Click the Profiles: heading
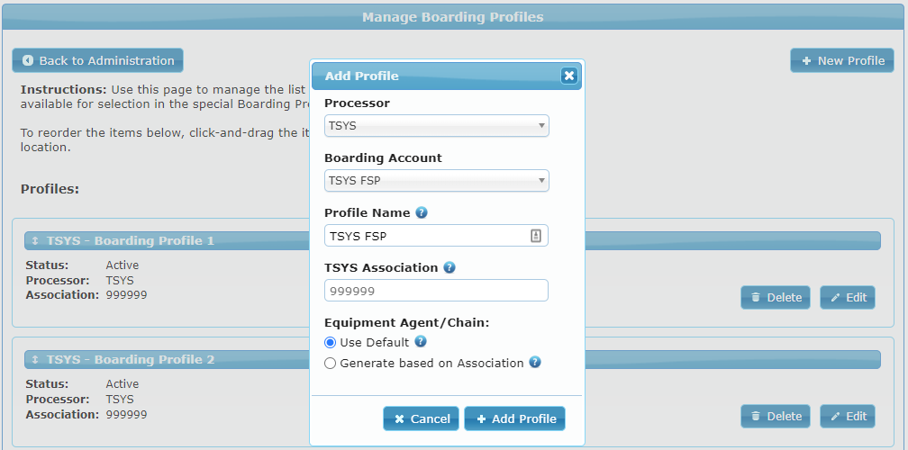The width and height of the screenshot is (908, 450). (50, 189)
